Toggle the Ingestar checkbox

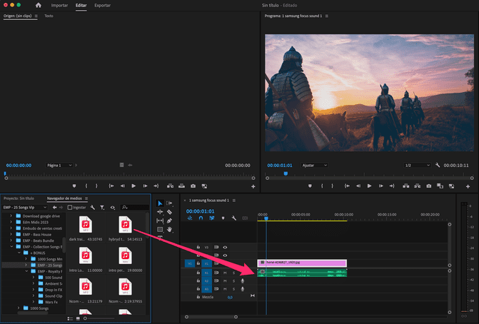(69, 207)
